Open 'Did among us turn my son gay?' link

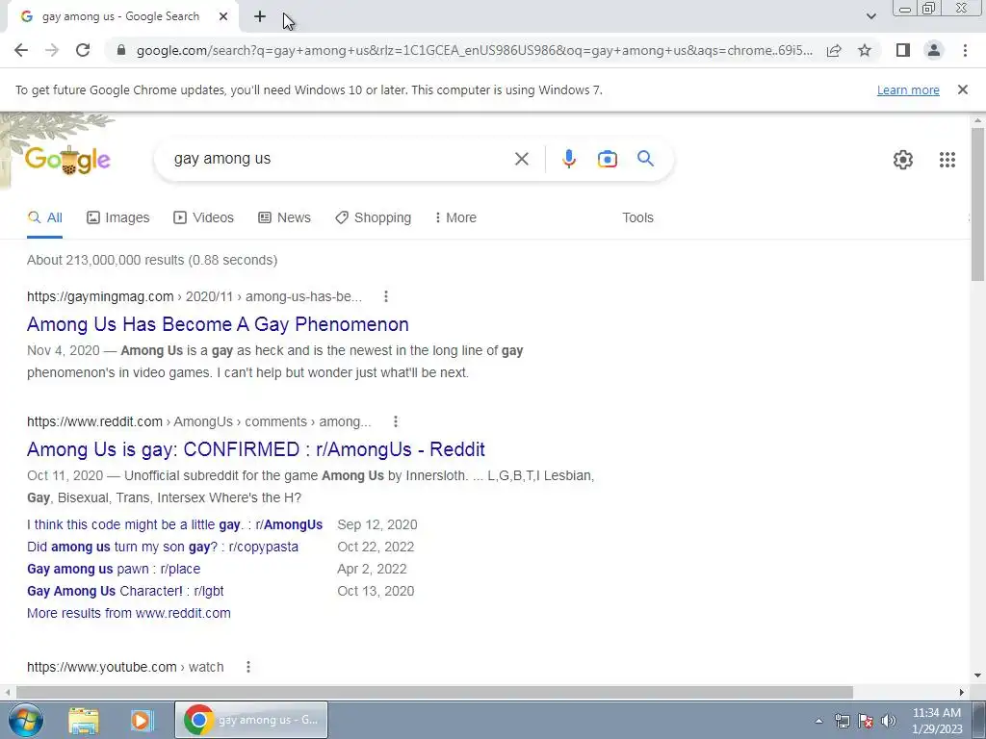(x=163, y=547)
